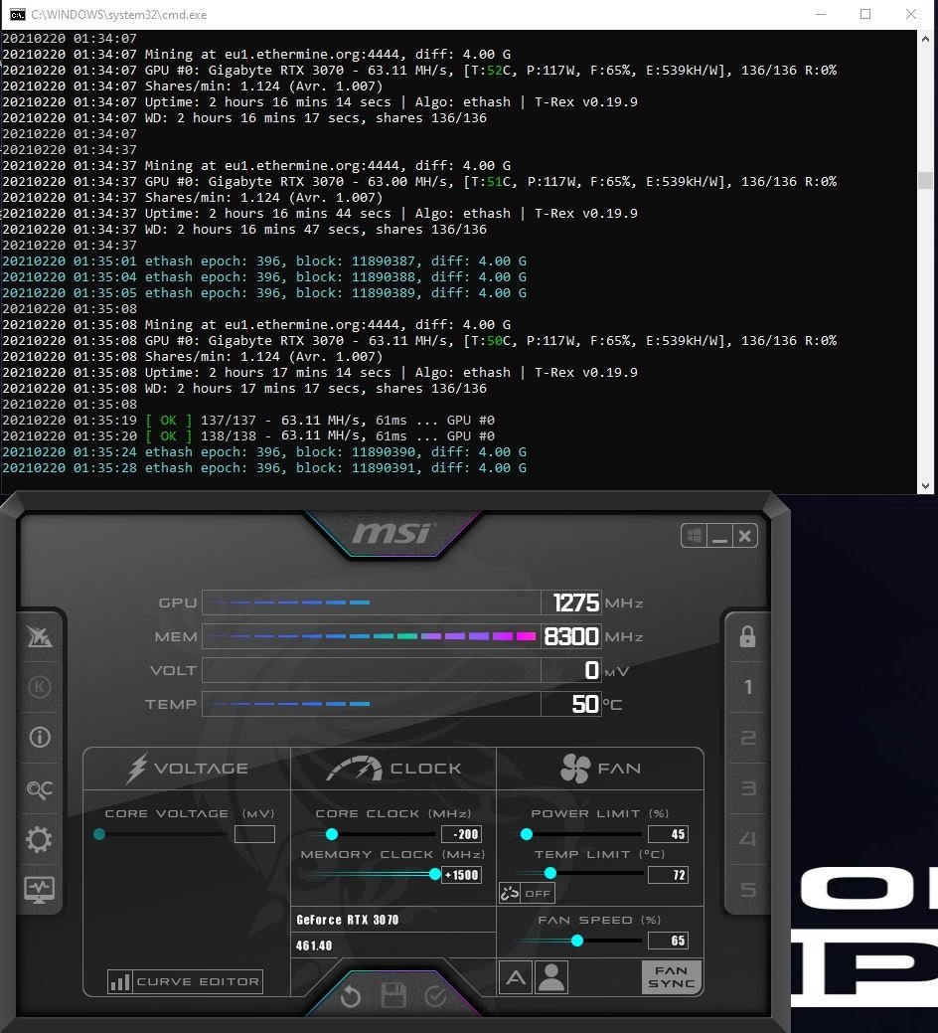Click the MSI logo at top

(392, 533)
